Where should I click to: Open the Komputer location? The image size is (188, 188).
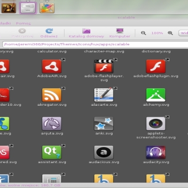120,33
